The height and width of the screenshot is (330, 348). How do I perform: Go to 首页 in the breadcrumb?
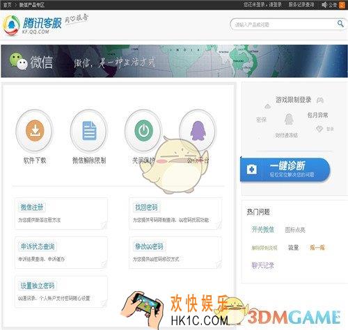click(7, 5)
